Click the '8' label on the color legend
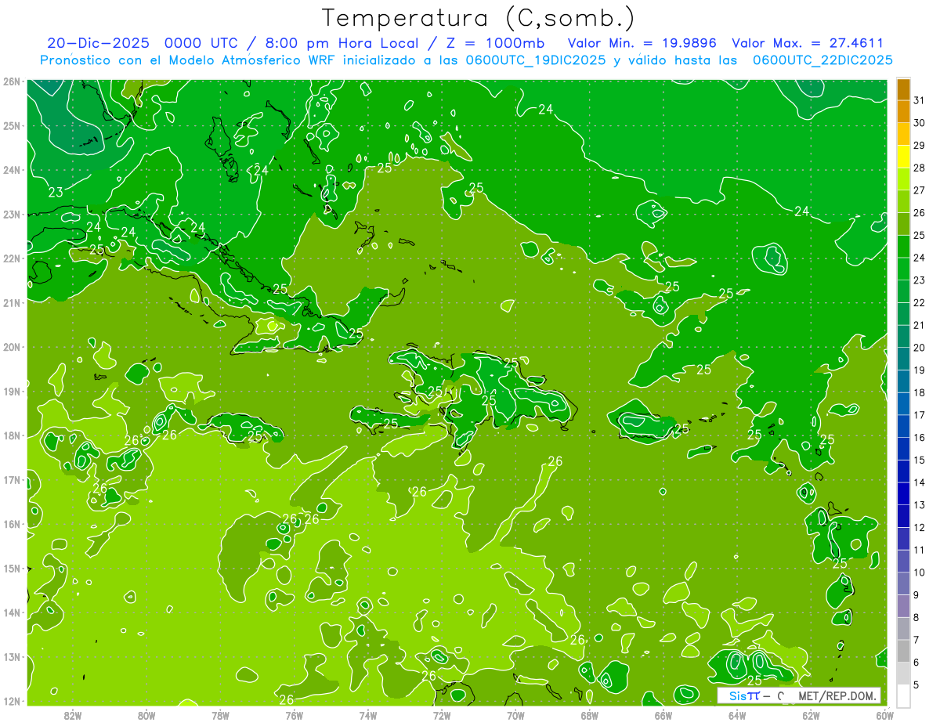Image resolution: width=940 pixels, height=726 pixels. click(916, 617)
